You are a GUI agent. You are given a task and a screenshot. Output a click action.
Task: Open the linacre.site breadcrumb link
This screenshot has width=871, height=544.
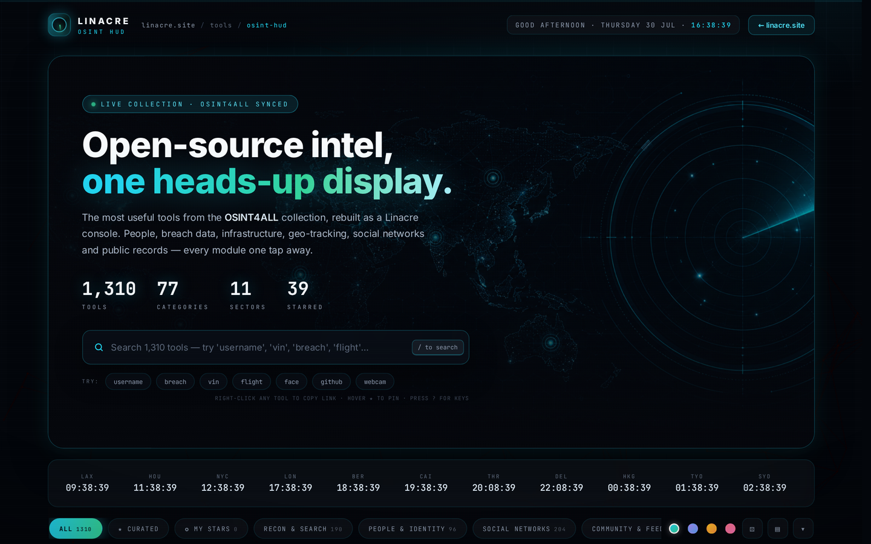point(168,25)
